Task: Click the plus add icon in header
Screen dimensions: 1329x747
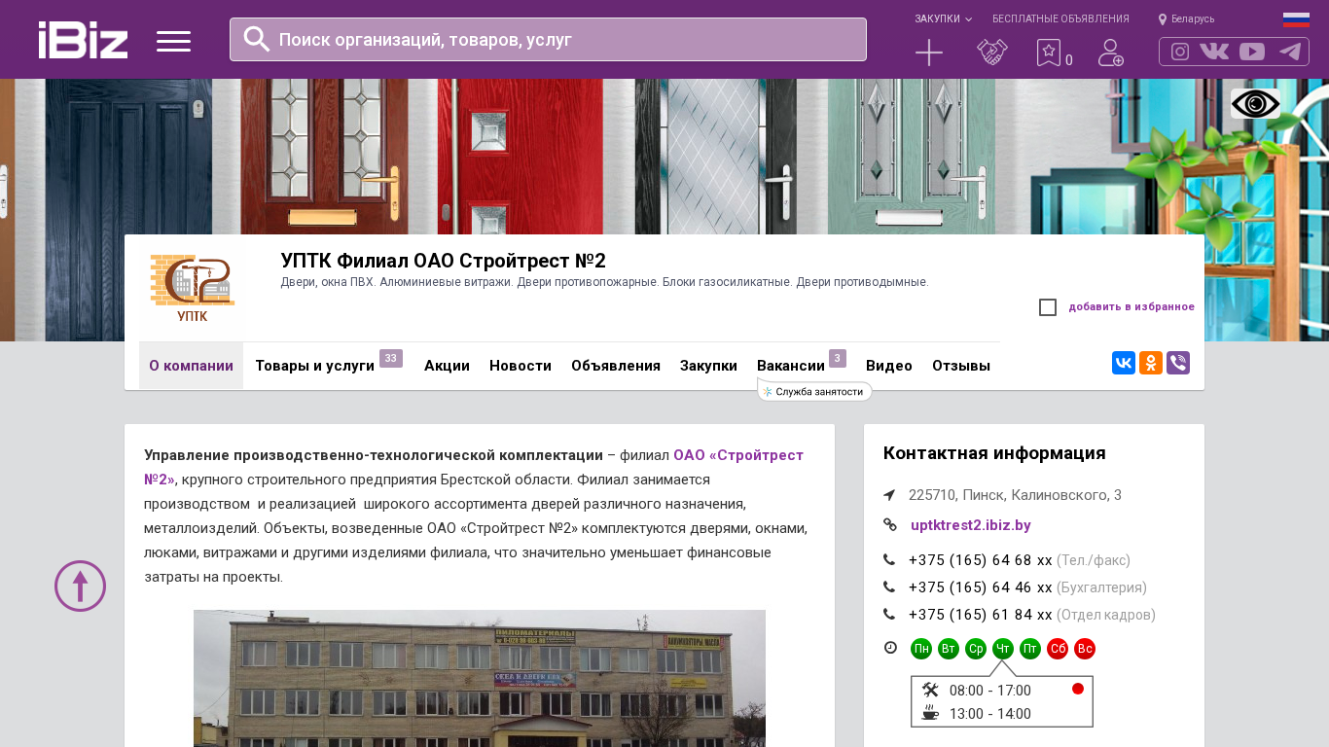Action: click(929, 53)
